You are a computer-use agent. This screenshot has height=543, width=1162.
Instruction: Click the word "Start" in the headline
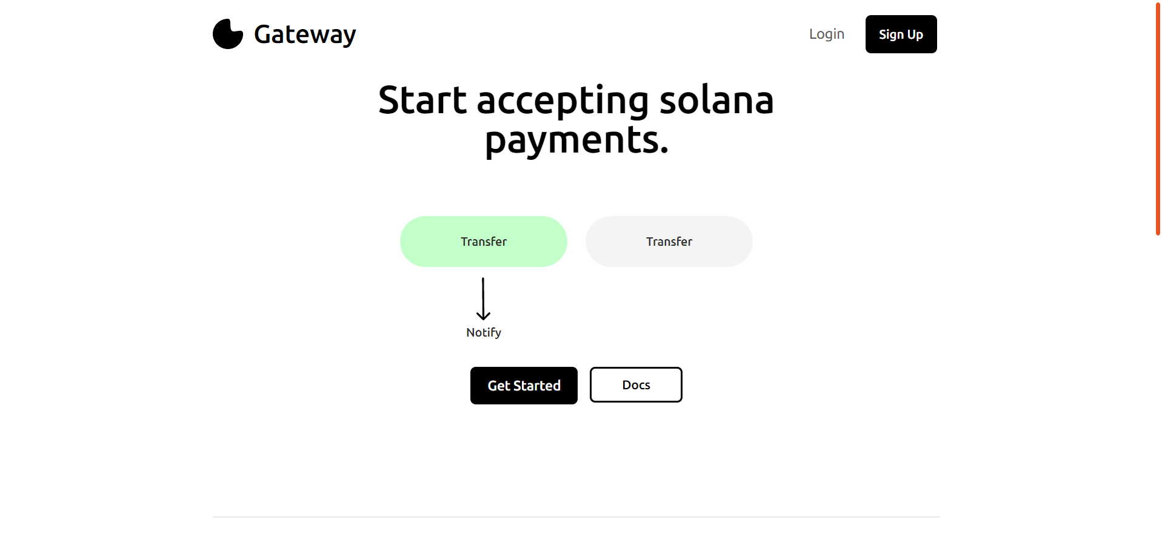(x=422, y=100)
